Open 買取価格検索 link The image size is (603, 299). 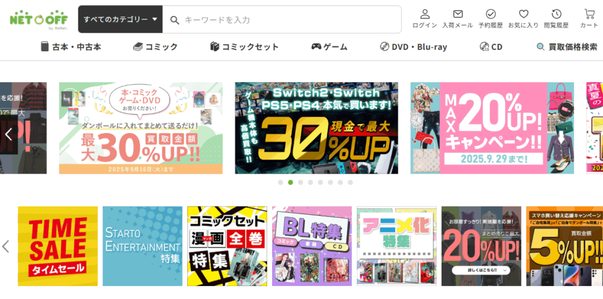567,47
